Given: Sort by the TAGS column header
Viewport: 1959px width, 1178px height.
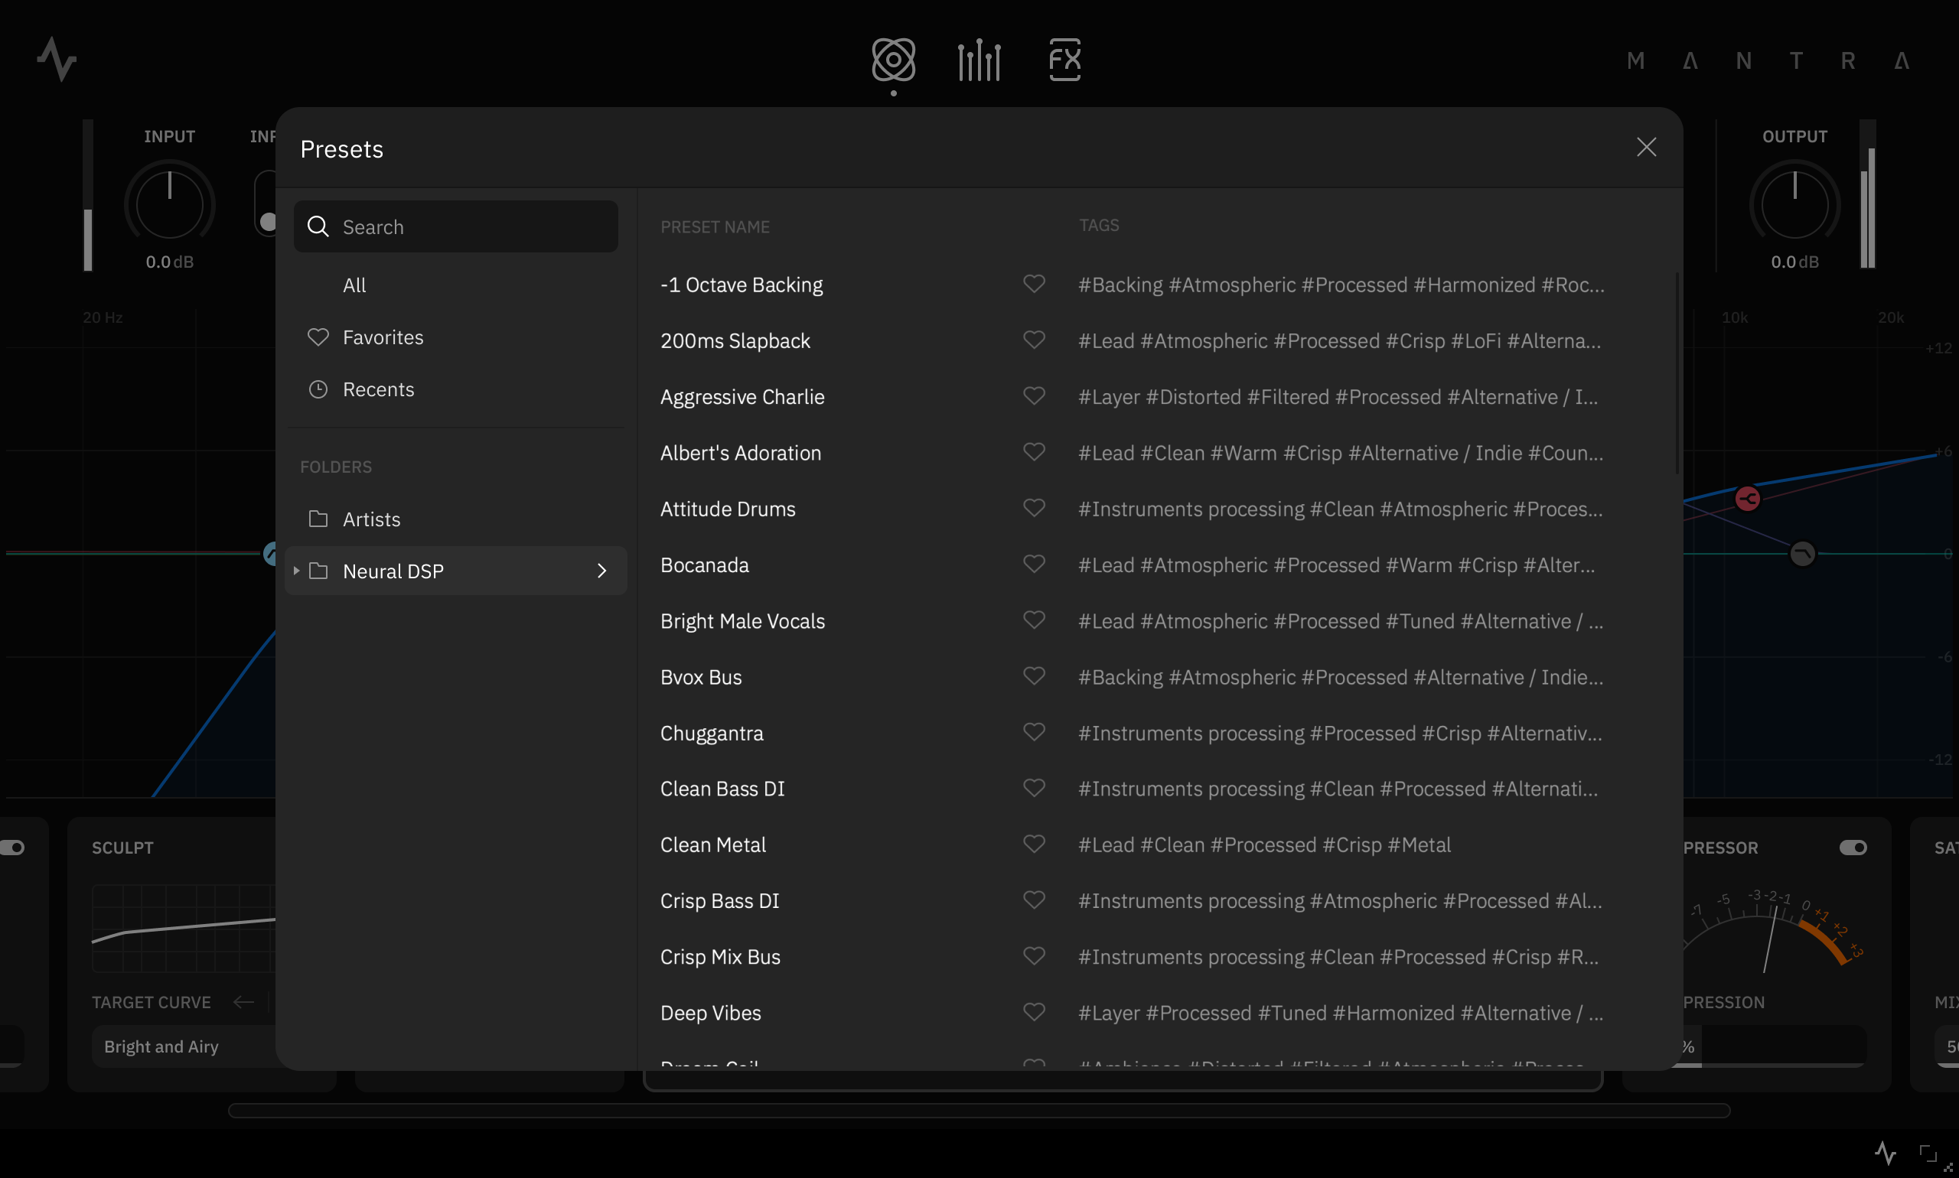Looking at the screenshot, I should pos(1099,226).
